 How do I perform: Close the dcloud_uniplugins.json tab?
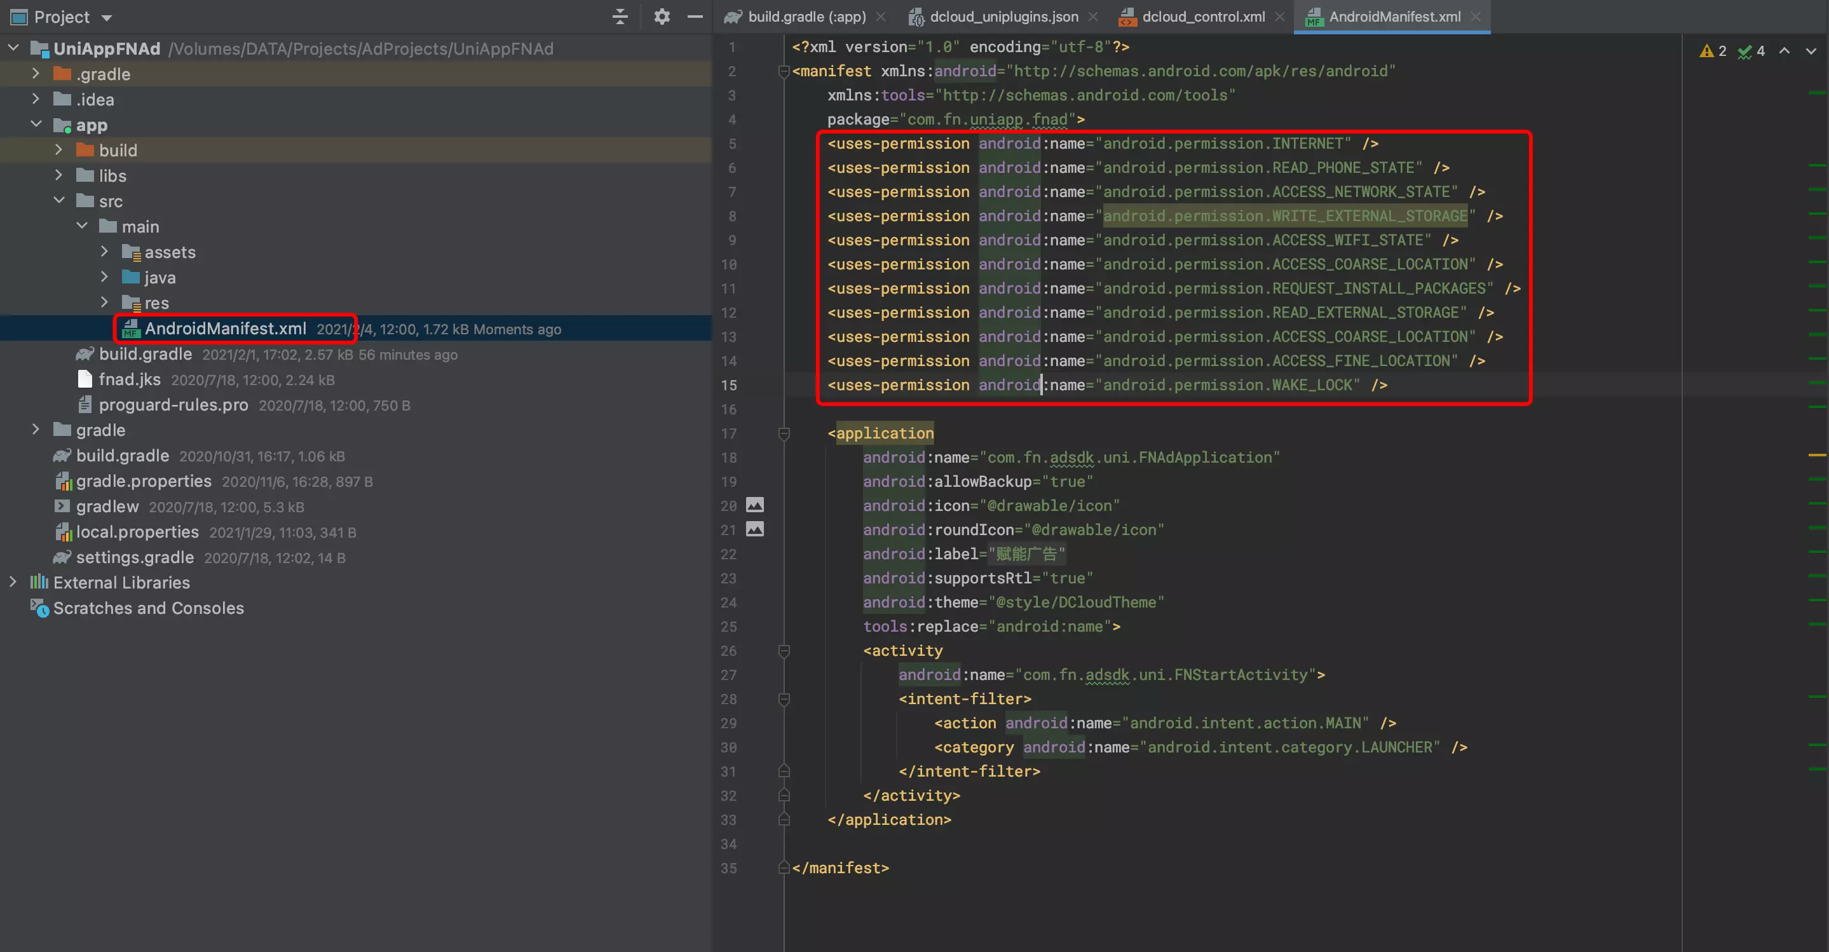coord(1094,17)
